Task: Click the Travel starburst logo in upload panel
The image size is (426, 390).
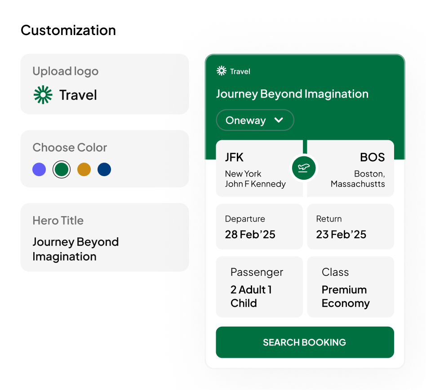Action: coord(43,95)
